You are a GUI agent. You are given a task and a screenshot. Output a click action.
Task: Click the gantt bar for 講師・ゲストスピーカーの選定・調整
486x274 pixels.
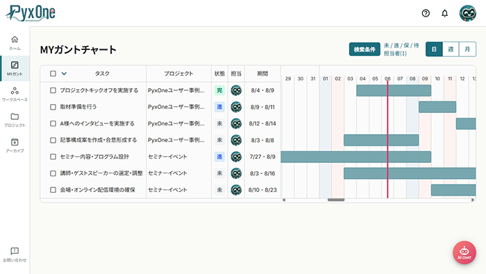410,173
